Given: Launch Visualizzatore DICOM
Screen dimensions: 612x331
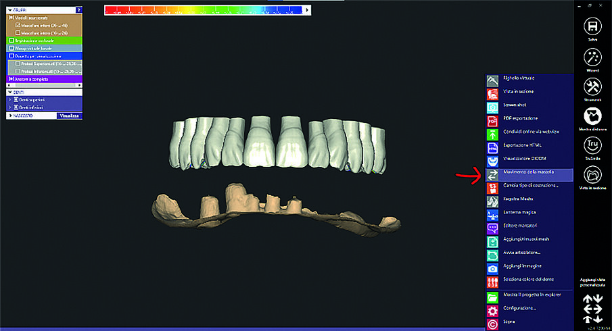Looking at the screenshot, I should [529, 161].
